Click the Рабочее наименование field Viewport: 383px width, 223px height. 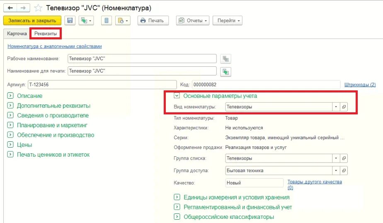click(x=142, y=58)
